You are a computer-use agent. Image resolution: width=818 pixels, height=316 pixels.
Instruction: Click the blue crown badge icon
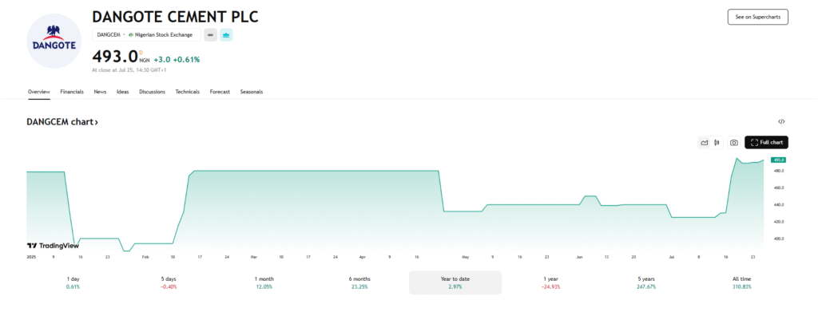pos(226,35)
